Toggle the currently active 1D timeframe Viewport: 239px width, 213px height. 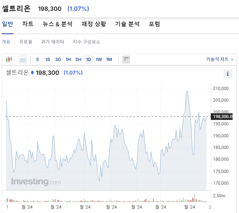88,59
